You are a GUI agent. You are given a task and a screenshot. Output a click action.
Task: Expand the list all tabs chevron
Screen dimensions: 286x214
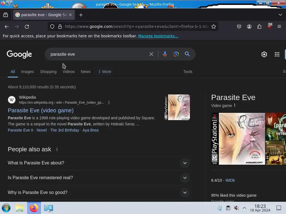(280, 15)
